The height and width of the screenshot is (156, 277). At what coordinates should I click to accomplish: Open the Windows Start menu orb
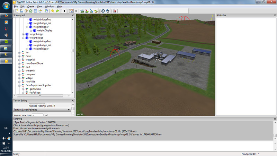pos(6,6)
